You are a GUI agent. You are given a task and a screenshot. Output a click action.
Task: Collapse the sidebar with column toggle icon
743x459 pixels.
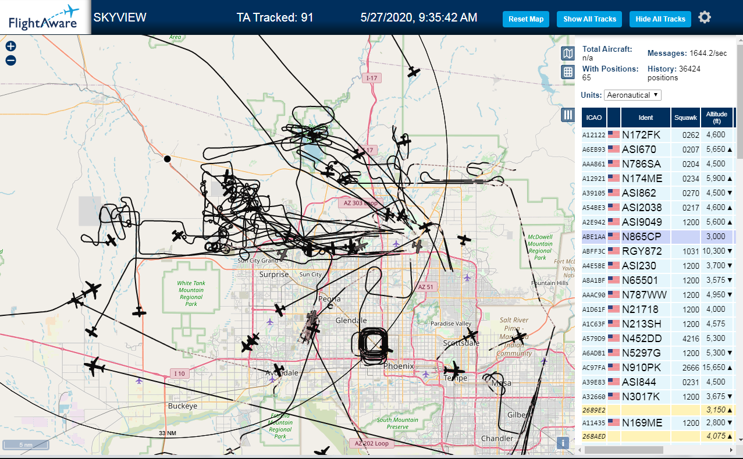click(568, 115)
